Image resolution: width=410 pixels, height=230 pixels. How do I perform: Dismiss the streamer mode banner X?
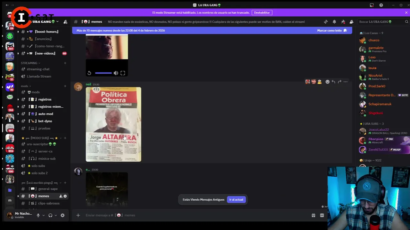pos(406,12)
